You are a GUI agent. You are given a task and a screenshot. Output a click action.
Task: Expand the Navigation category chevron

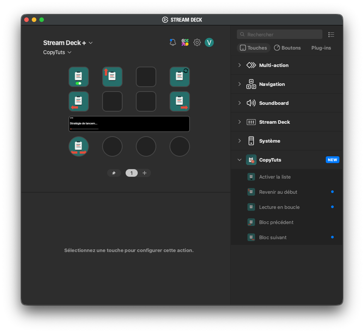240,84
